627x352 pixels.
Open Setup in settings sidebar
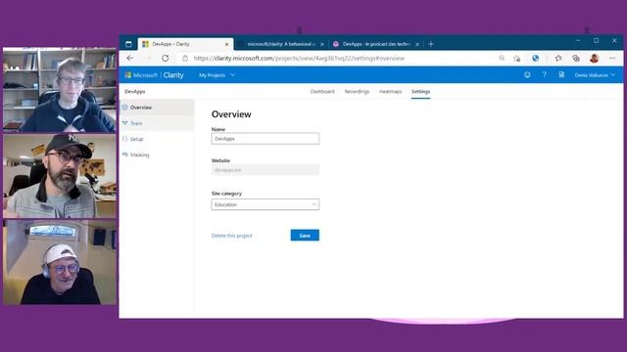point(157,139)
